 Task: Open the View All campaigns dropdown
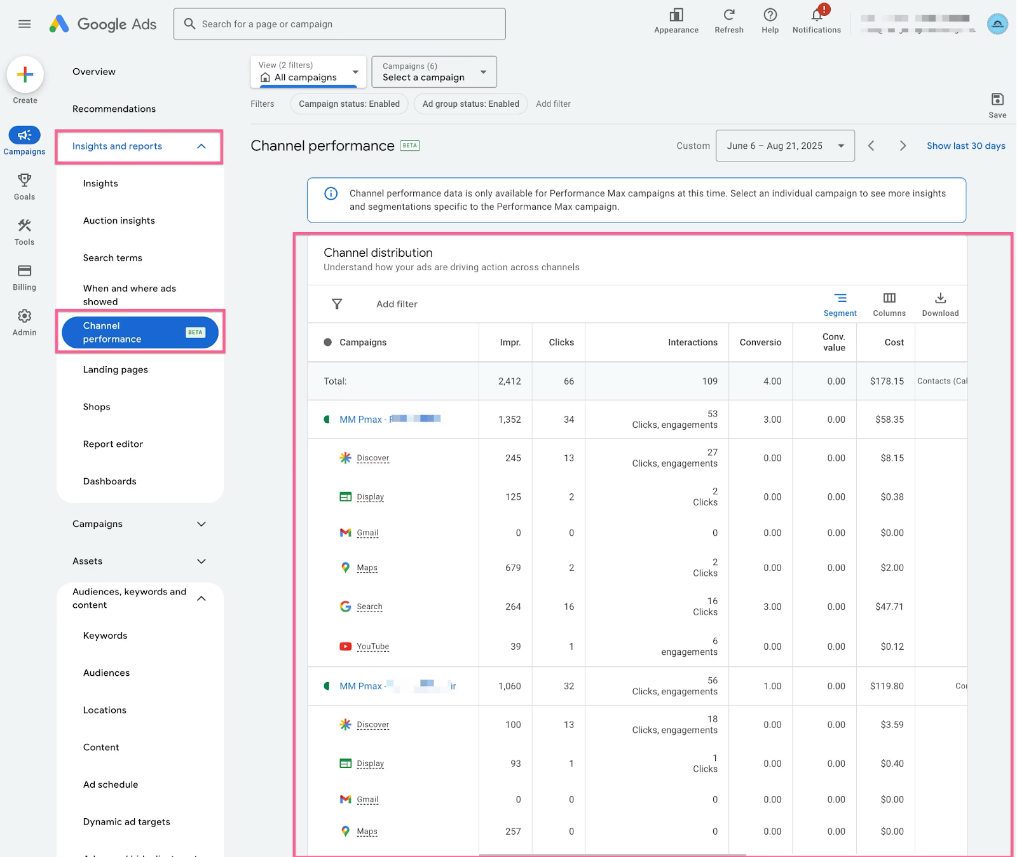tap(308, 71)
